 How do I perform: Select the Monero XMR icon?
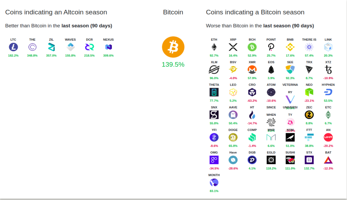tap(252, 70)
